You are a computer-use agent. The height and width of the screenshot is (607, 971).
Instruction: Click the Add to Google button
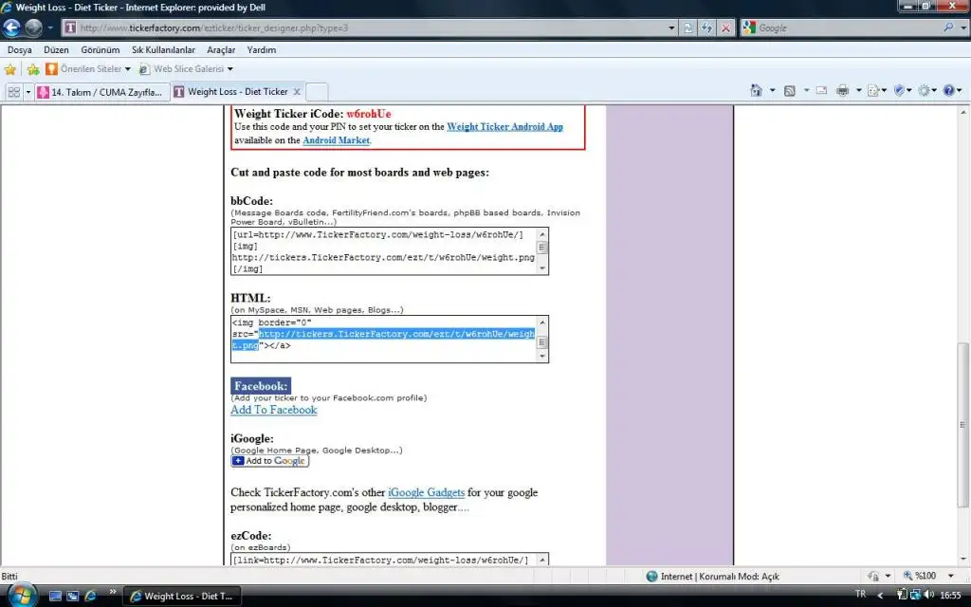pos(269,461)
